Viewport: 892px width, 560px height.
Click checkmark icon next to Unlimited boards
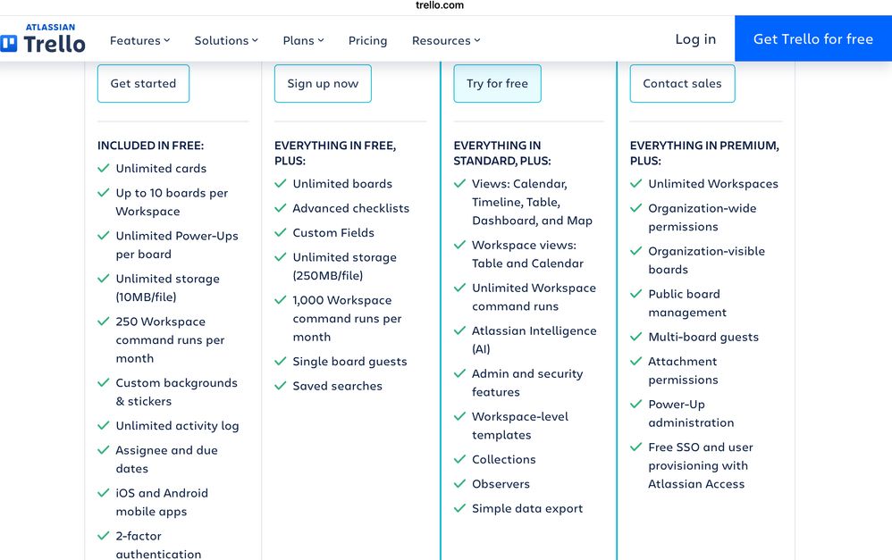pos(281,184)
